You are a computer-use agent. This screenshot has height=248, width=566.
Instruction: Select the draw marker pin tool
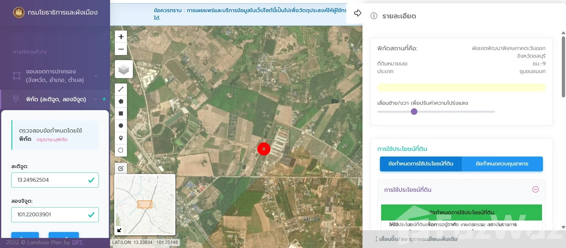coord(121,138)
